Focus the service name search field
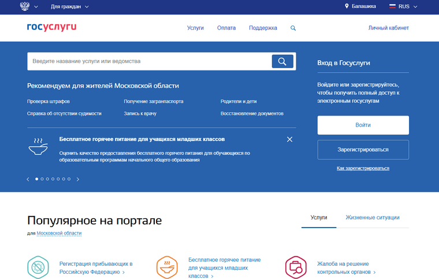This screenshot has width=439, height=279. pyautogui.click(x=150, y=61)
